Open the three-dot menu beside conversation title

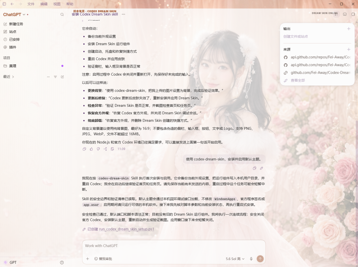[x=123, y=14]
